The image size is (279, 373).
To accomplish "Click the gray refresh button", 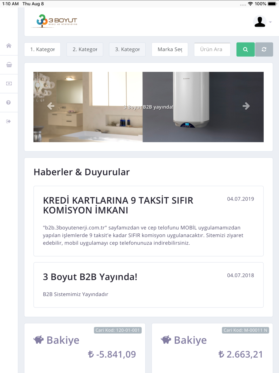I will click(264, 49).
